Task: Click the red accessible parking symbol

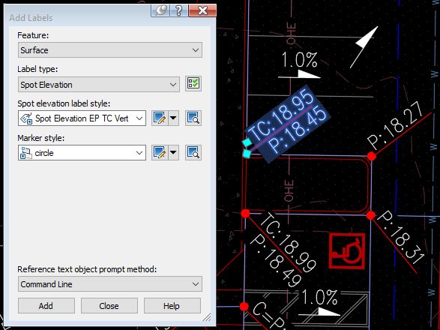Action: coord(347,250)
